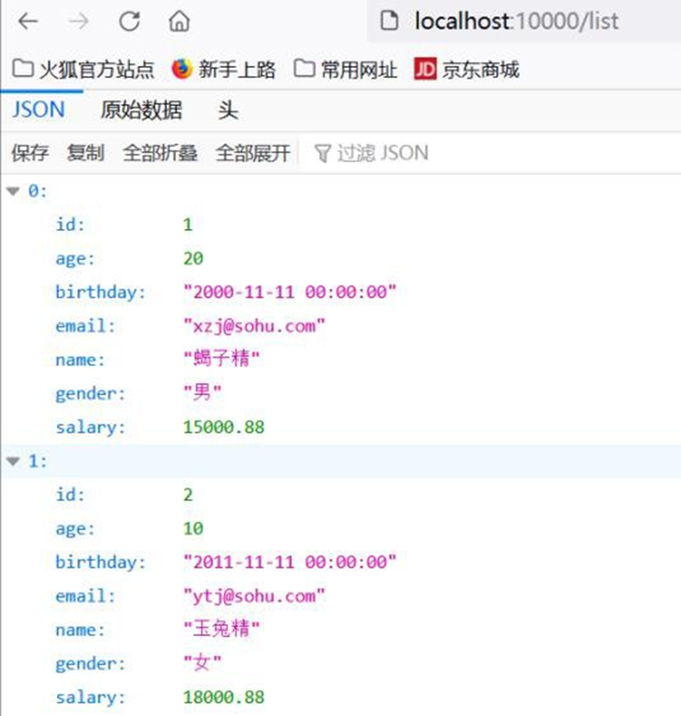Viewport: 681px width, 716px height.
Task: Open the 京东商城 JD bookmark
Action: 466,70
